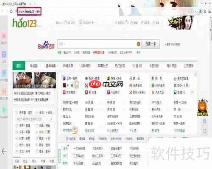This screenshot has height=169, width=212.
Task: Open the 今日特价 navigation tab
Action: coord(154,66)
